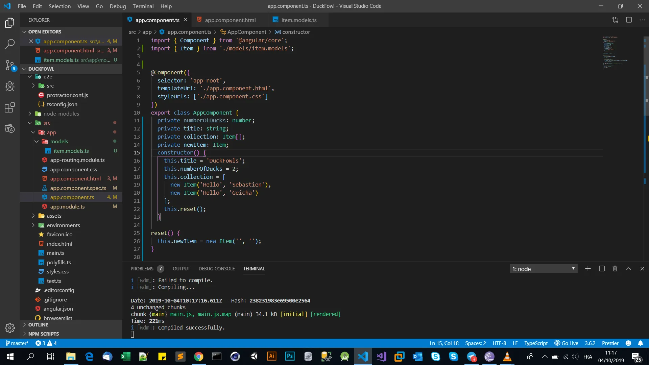The height and width of the screenshot is (365, 649).
Task: Add new terminal with plus icon
Action: tap(588, 269)
